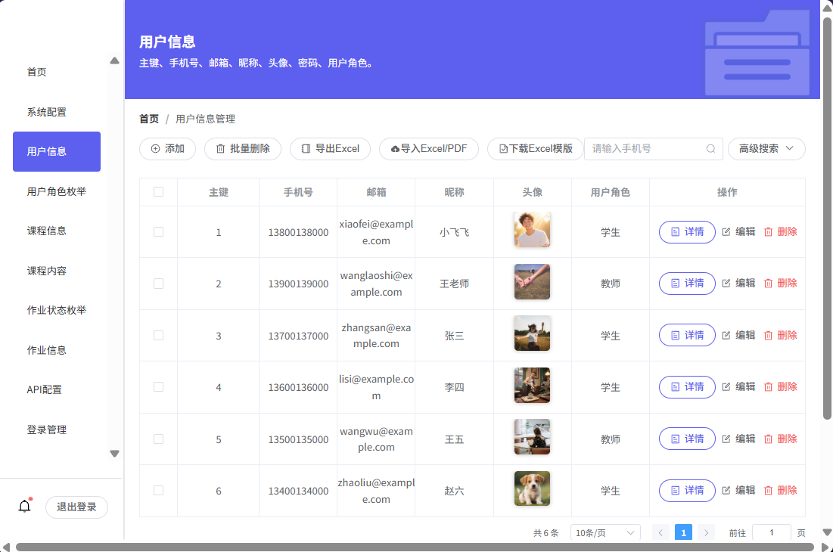Open 详情 for user 李四
This screenshot has height=552, width=833.
[687, 387]
